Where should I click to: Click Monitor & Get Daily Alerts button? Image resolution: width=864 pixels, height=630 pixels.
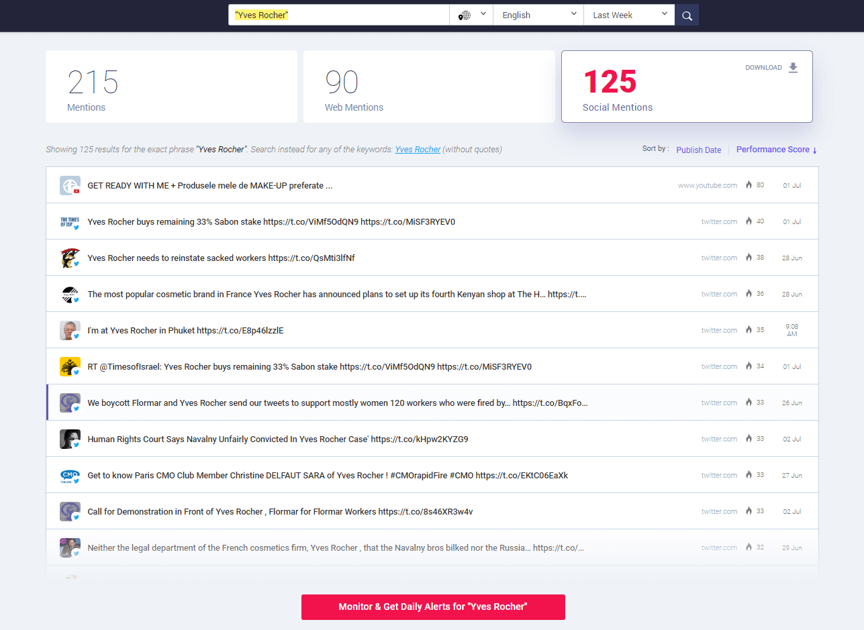433,607
